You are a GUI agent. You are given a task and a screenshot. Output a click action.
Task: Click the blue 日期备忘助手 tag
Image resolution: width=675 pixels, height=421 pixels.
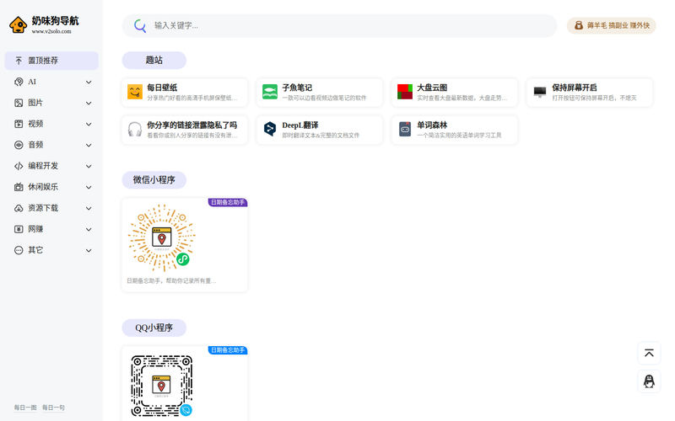228,350
